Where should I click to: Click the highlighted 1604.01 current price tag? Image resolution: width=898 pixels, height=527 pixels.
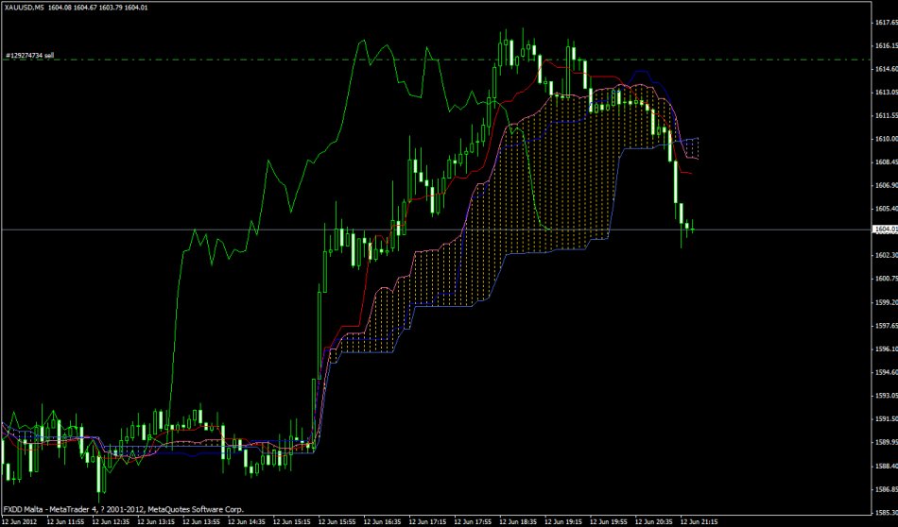(x=885, y=229)
